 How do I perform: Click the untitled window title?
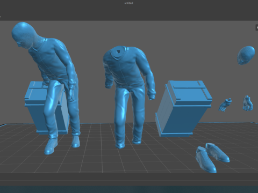click(129, 3)
